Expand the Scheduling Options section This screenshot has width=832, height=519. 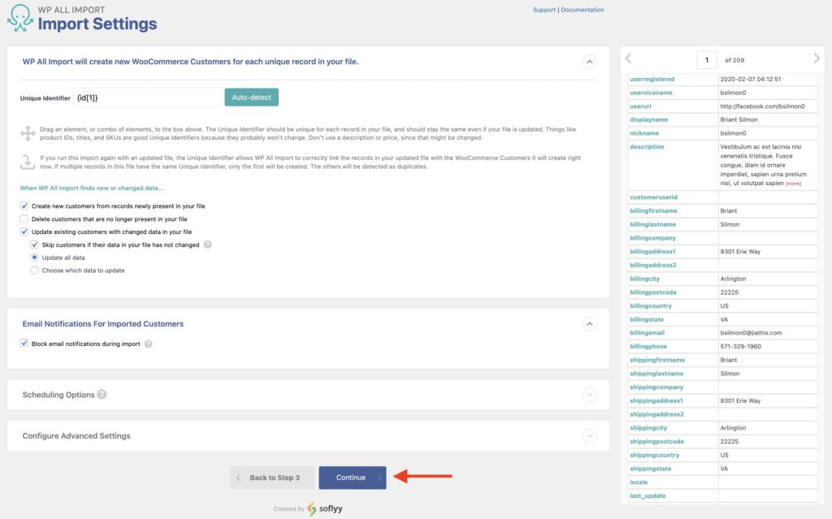(x=589, y=395)
